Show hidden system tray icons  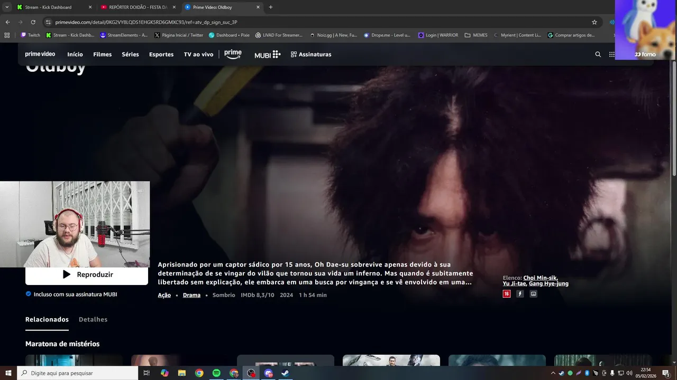tap(553, 373)
